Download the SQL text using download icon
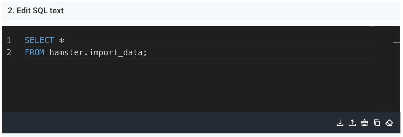The height and width of the screenshot is (137, 403). (x=340, y=123)
